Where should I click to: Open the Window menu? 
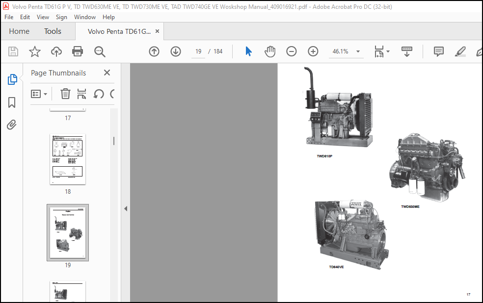coord(85,17)
